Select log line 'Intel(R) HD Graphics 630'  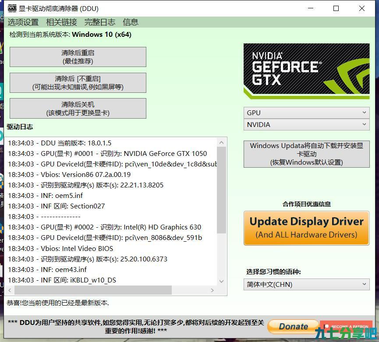(x=104, y=227)
